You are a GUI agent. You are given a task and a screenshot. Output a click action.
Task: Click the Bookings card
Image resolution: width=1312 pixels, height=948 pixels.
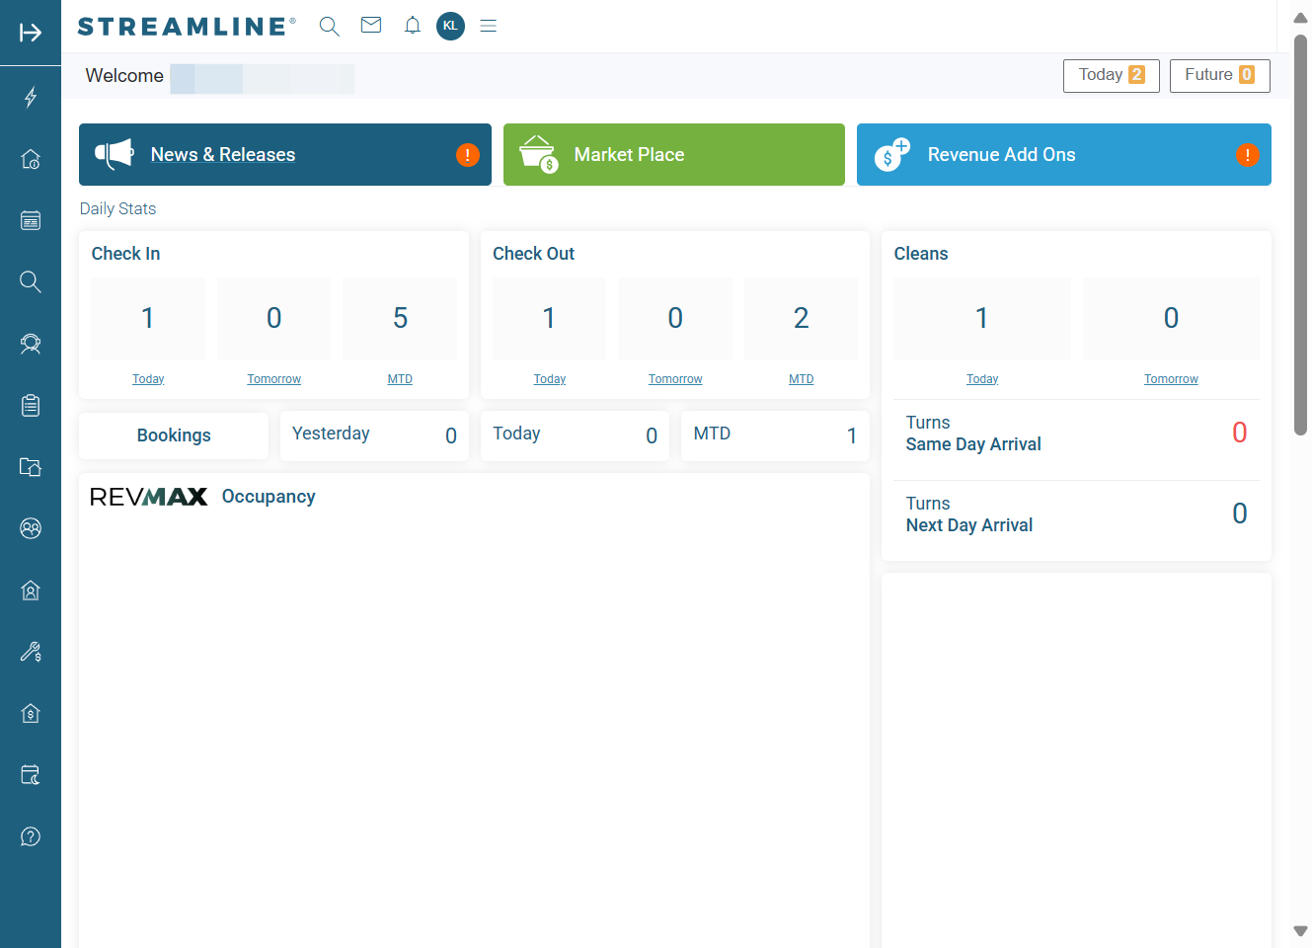pyautogui.click(x=174, y=435)
